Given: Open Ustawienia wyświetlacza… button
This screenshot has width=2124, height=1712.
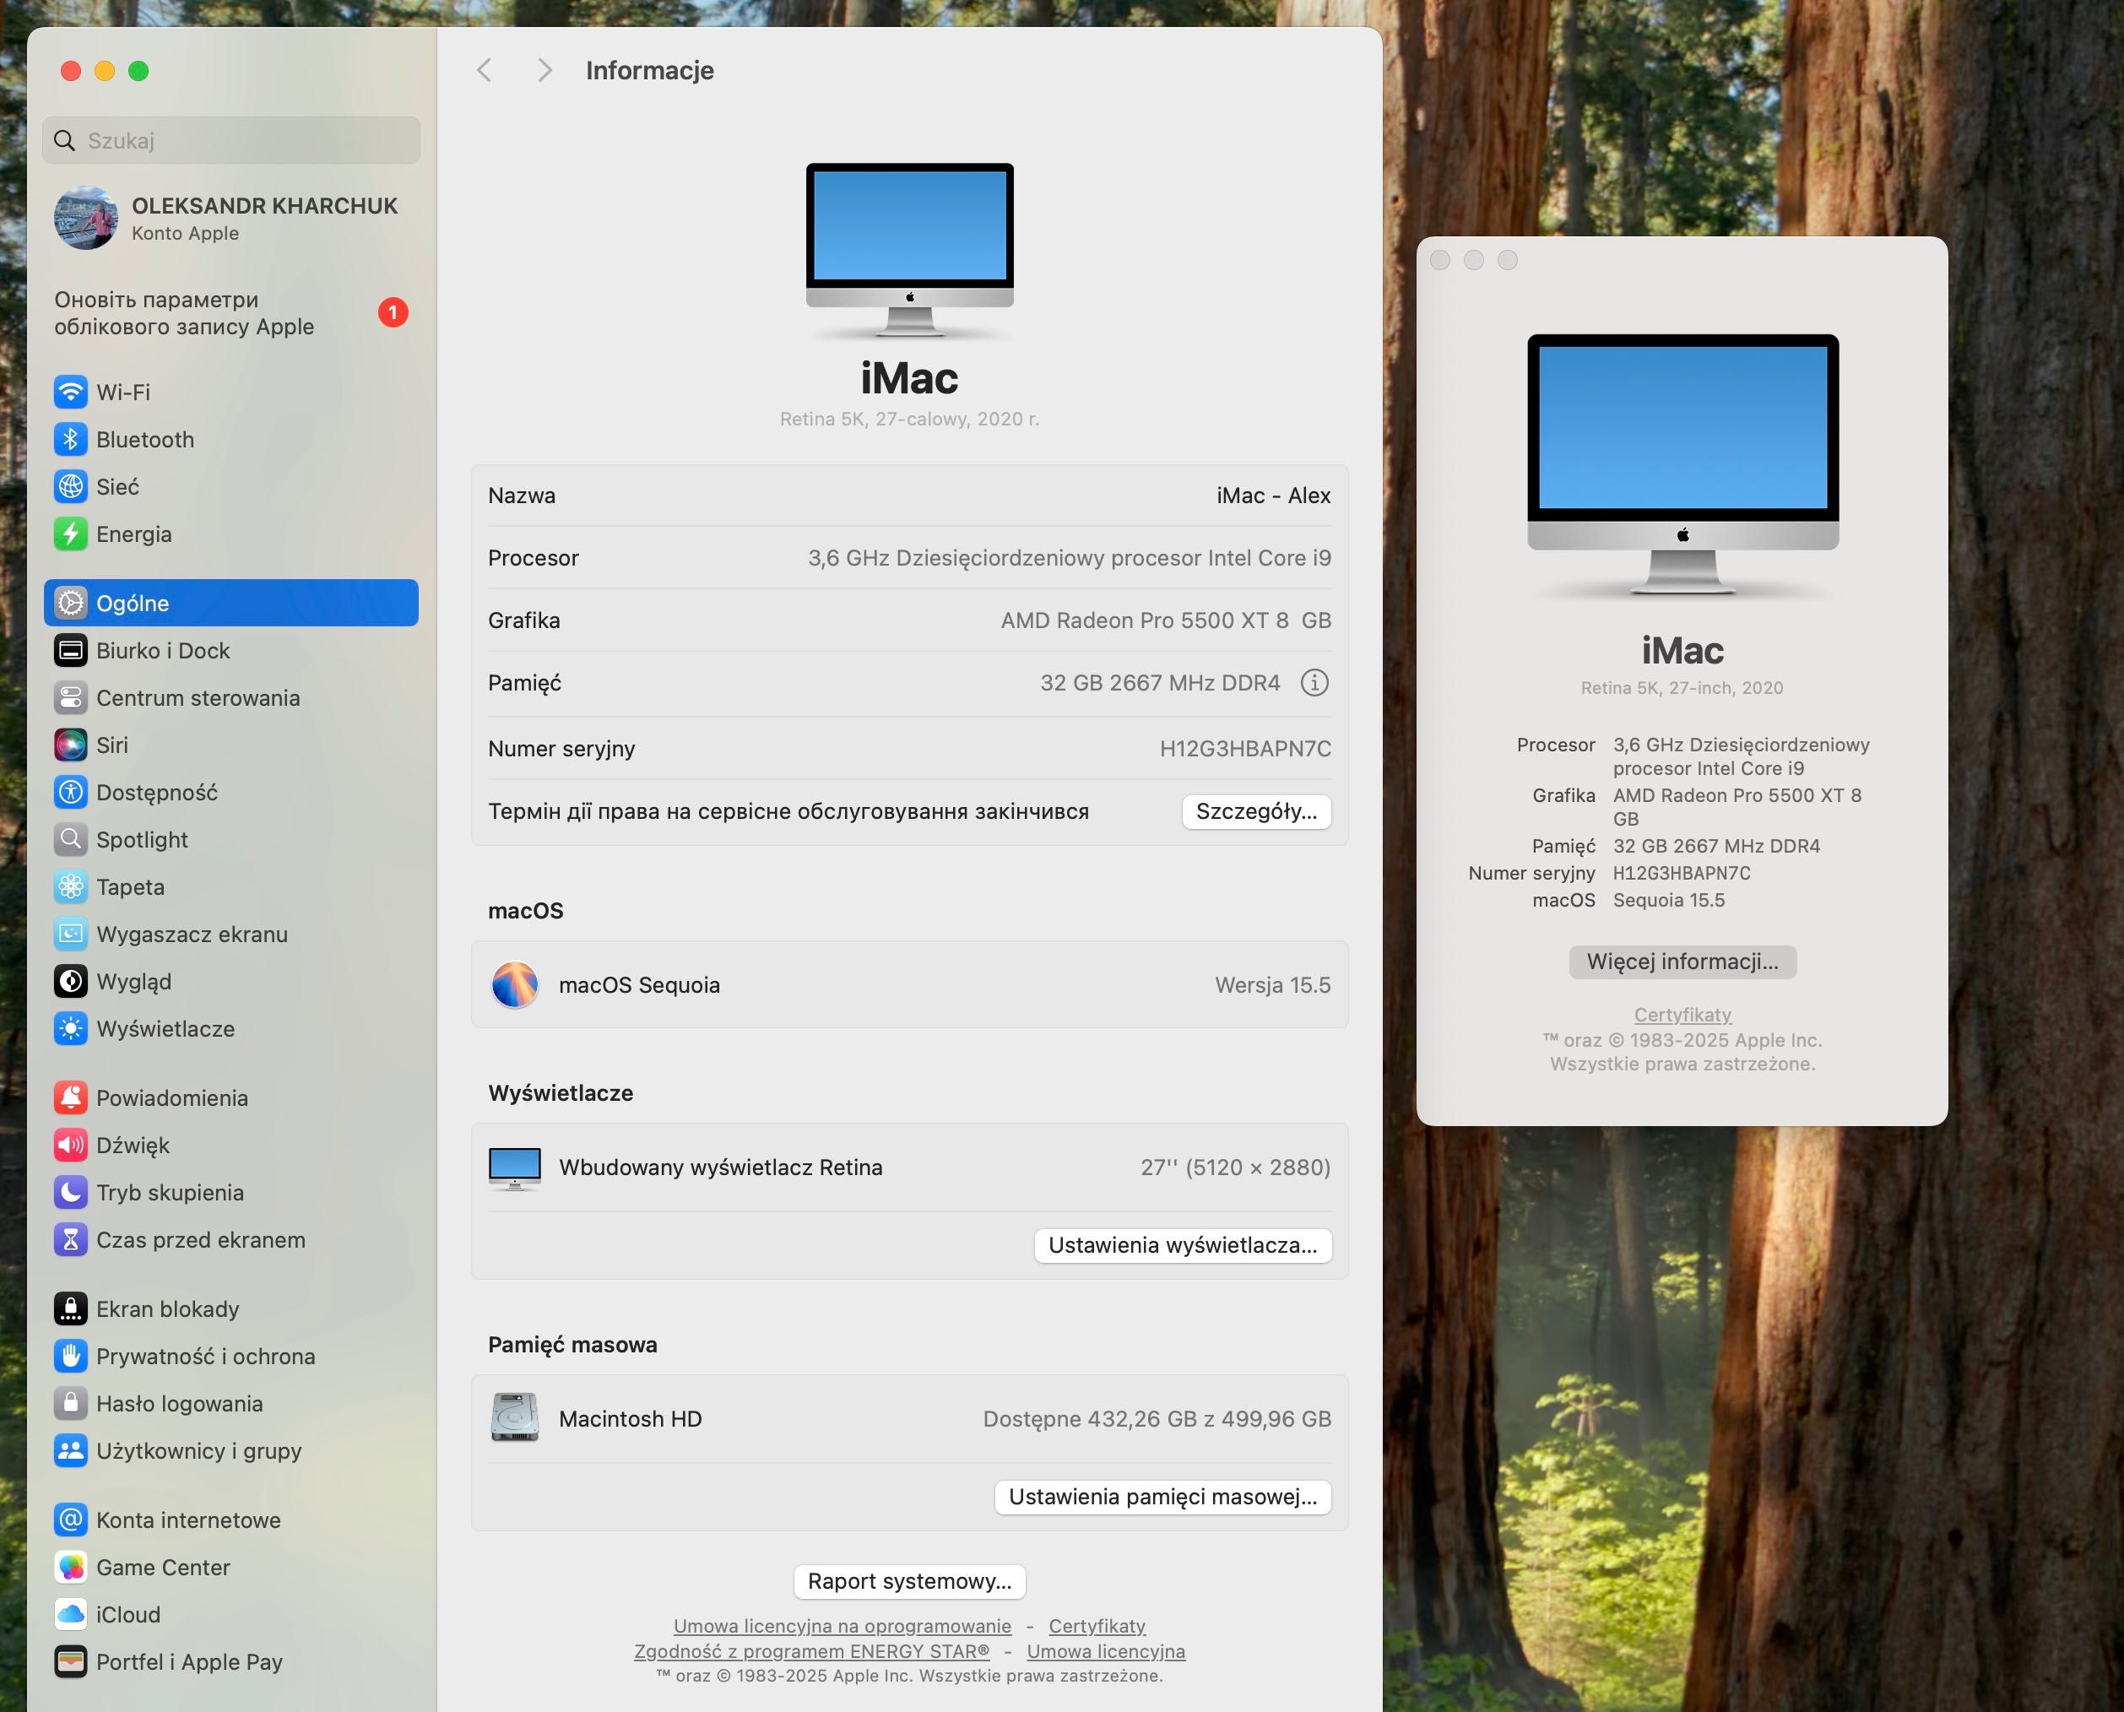Looking at the screenshot, I should (1183, 1245).
